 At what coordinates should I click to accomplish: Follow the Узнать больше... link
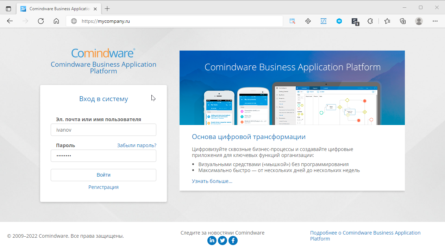[x=212, y=181]
